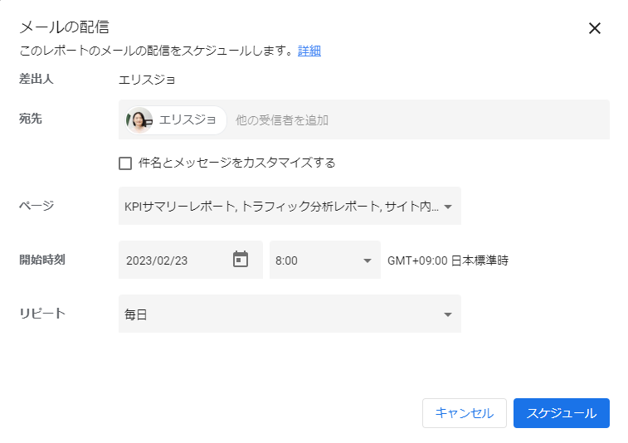Expand the ページ selection listing KPIサマリーレポート

pyautogui.click(x=282, y=207)
